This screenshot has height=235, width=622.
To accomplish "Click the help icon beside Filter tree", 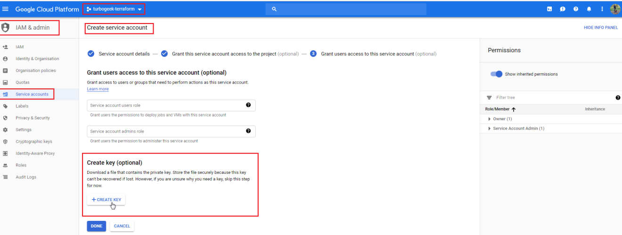I will point(618,98).
